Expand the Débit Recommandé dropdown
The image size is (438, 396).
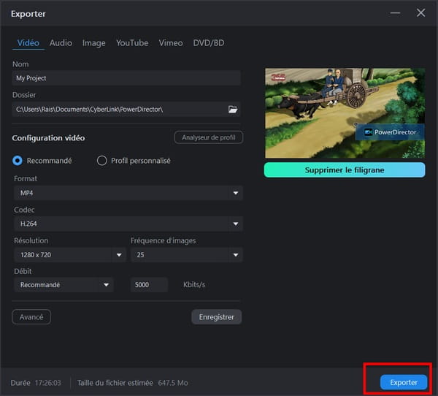point(64,285)
